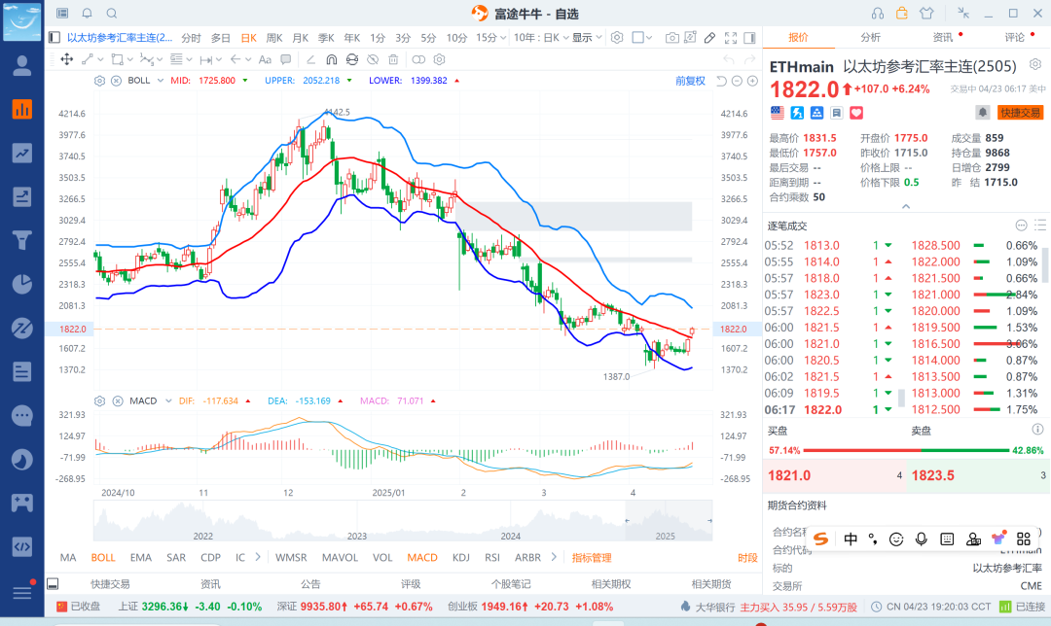The height and width of the screenshot is (626, 1051).
Task: Open the pie chart sidebar icon
Action: pyautogui.click(x=22, y=284)
